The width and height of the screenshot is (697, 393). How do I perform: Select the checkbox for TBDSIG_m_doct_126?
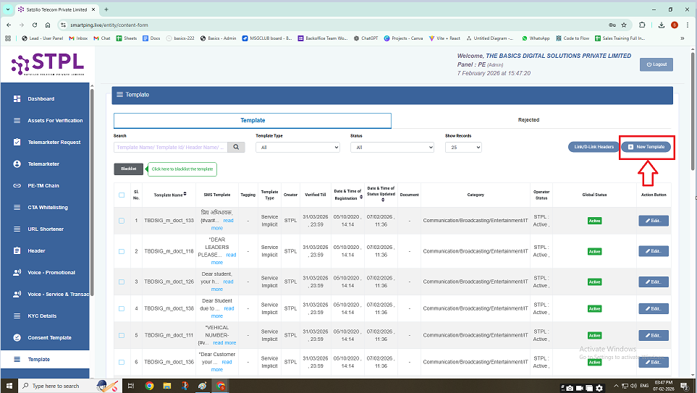pyautogui.click(x=122, y=282)
